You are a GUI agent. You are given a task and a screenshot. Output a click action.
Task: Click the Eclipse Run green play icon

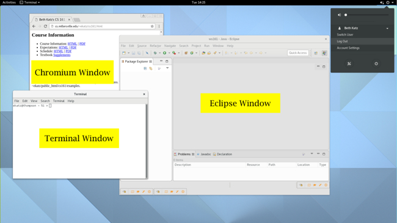[x=164, y=53]
